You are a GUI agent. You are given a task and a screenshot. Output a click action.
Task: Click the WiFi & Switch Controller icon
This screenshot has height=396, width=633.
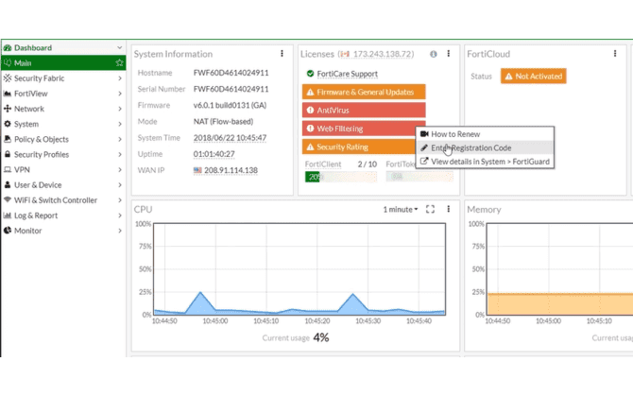point(8,199)
